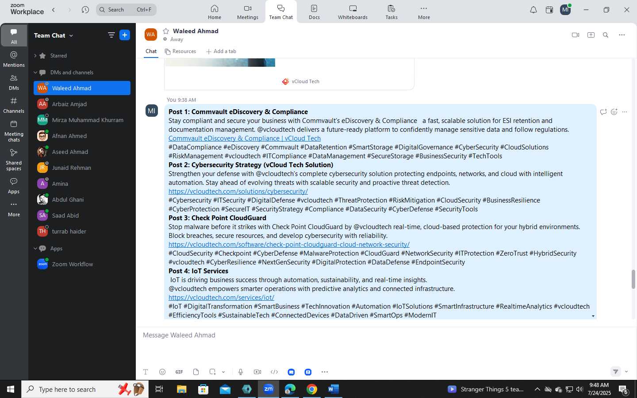This screenshot has width=637, height=398.
Task: Select the Resources tab in chat
Action: coord(180,51)
